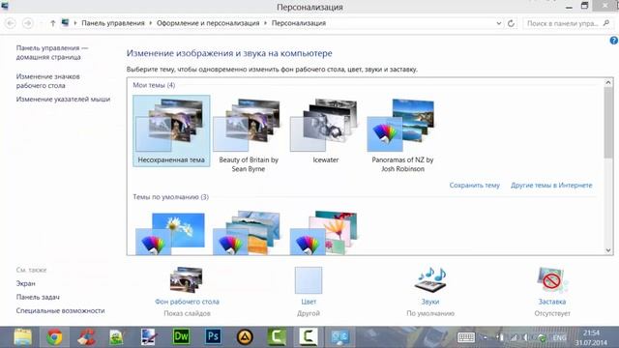Launch Adobe Photoshop from the taskbar
This screenshot has width=619, height=348.
point(213,337)
